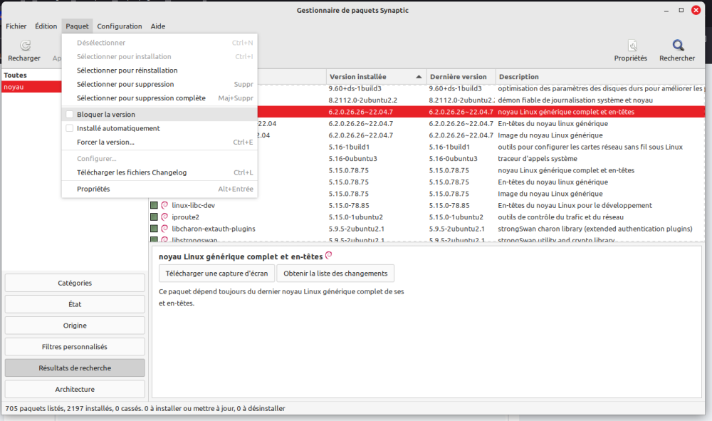Open the Configuration menu
Viewport: 712px width, 421px height.
(119, 26)
